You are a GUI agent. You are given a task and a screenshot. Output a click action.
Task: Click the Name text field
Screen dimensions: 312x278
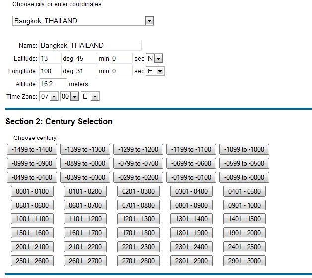point(90,46)
